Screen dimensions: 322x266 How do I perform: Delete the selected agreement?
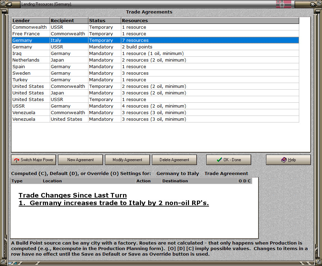click(x=174, y=160)
